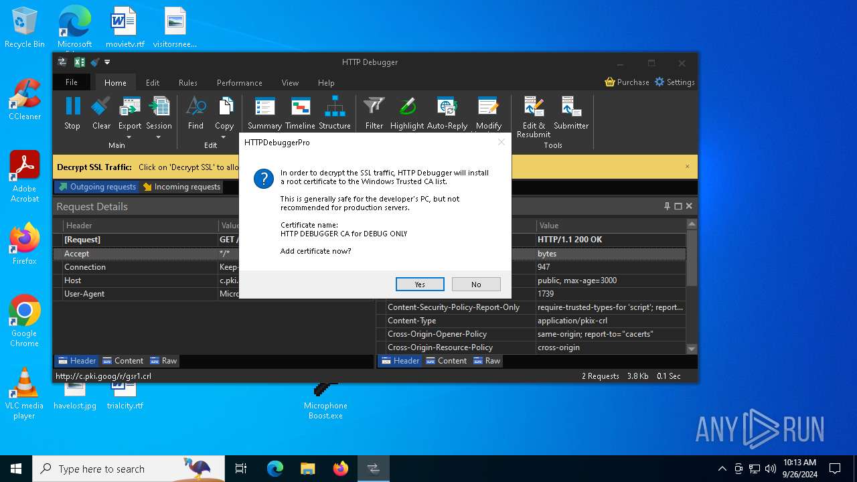Open the Export tool
The image size is (857, 482).
pyautogui.click(x=130, y=113)
